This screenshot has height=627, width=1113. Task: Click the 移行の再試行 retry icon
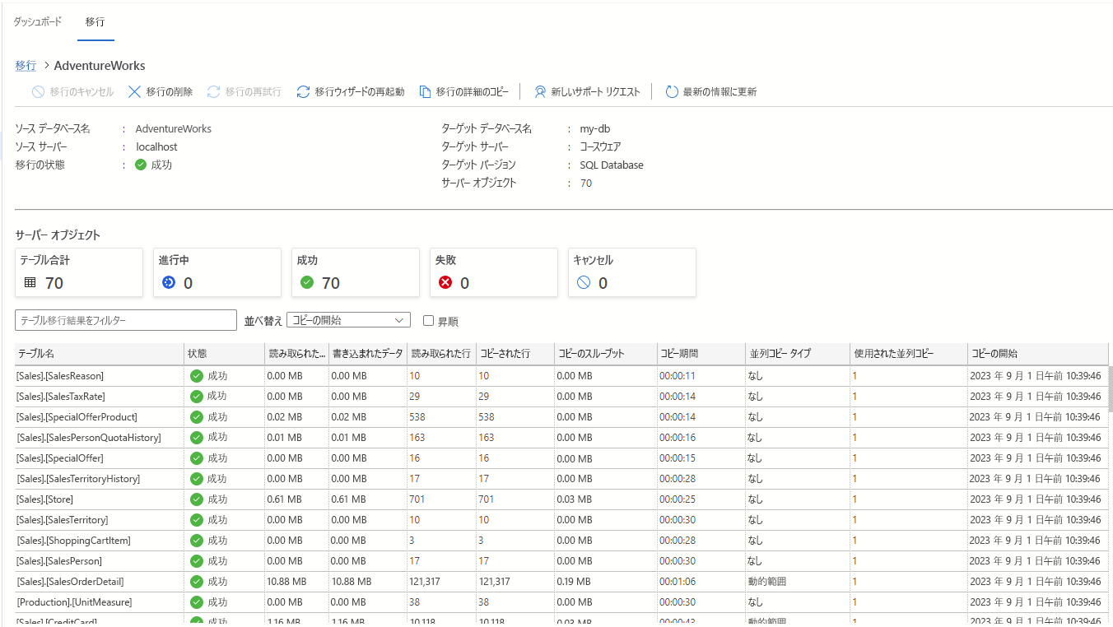coord(213,92)
